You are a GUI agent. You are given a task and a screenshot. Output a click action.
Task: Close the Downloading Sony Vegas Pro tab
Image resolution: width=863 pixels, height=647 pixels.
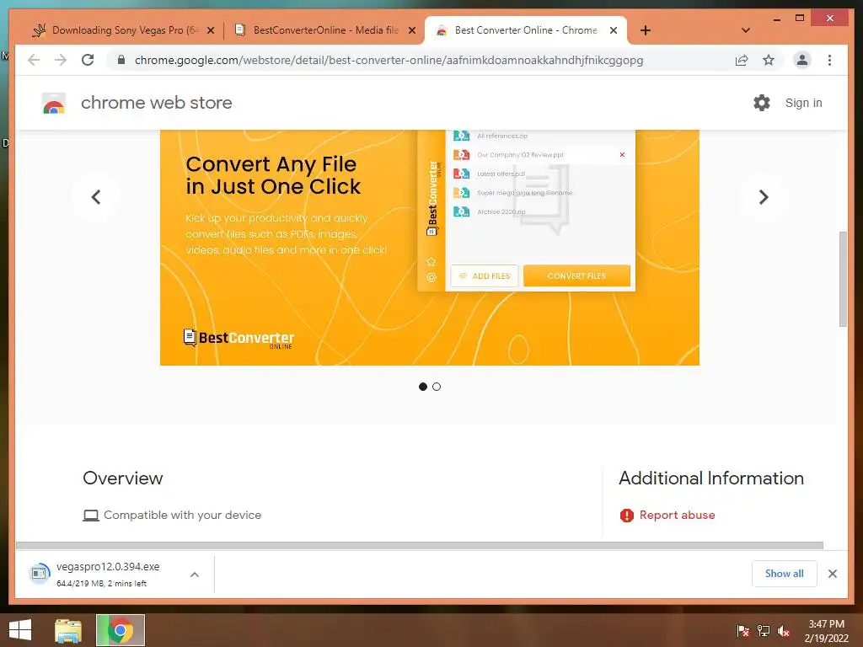[x=210, y=30]
